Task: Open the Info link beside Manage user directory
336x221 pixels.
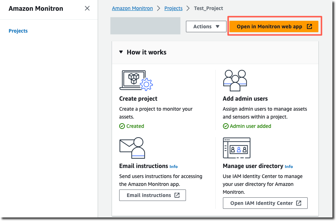Action: point(289,167)
